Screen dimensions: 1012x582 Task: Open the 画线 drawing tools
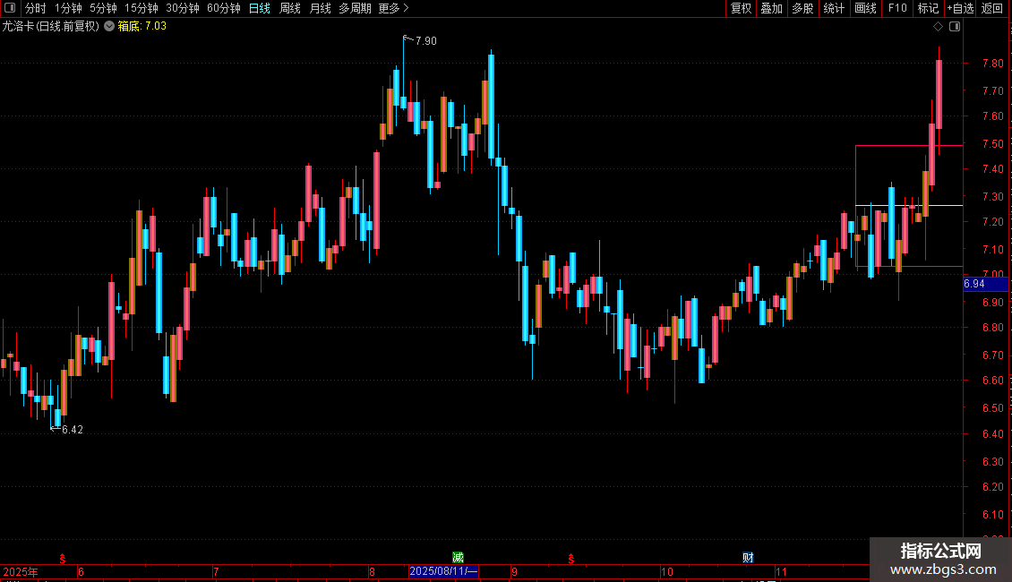865,8
